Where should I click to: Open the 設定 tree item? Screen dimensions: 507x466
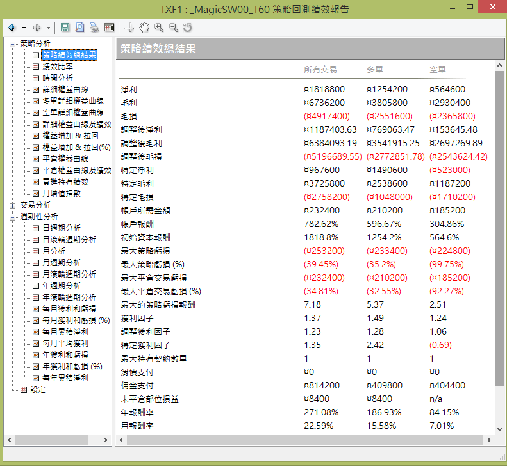[x=38, y=390]
